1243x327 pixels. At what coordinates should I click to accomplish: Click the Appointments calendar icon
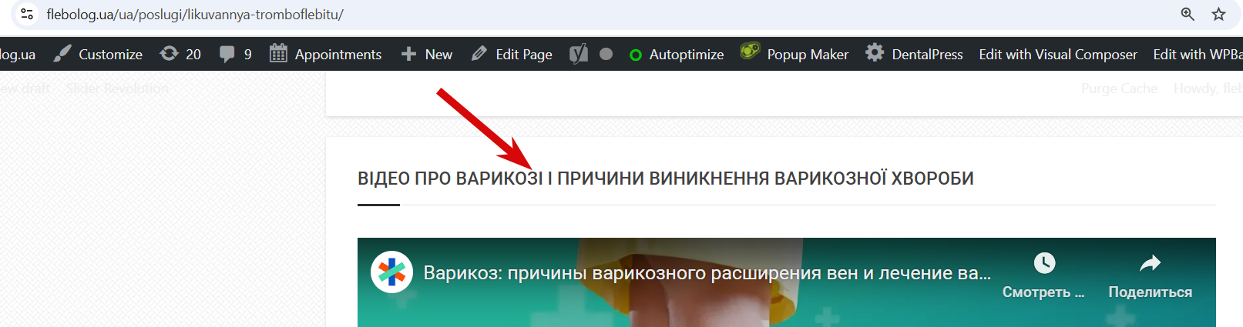278,54
